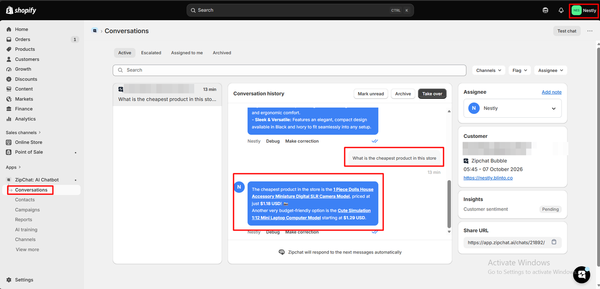Open the Cute Simulation Mini Laptop product link

click(x=311, y=214)
